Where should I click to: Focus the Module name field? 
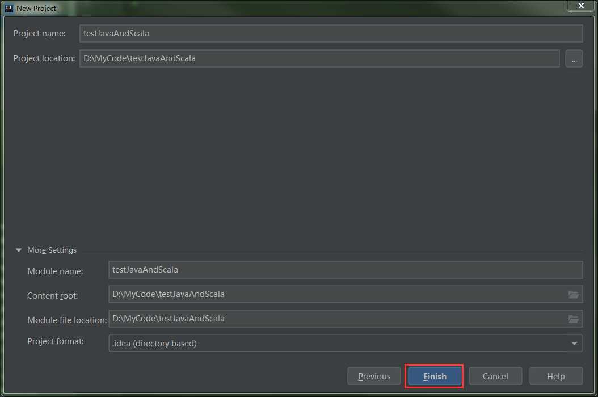pyautogui.click(x=346, y=270)
